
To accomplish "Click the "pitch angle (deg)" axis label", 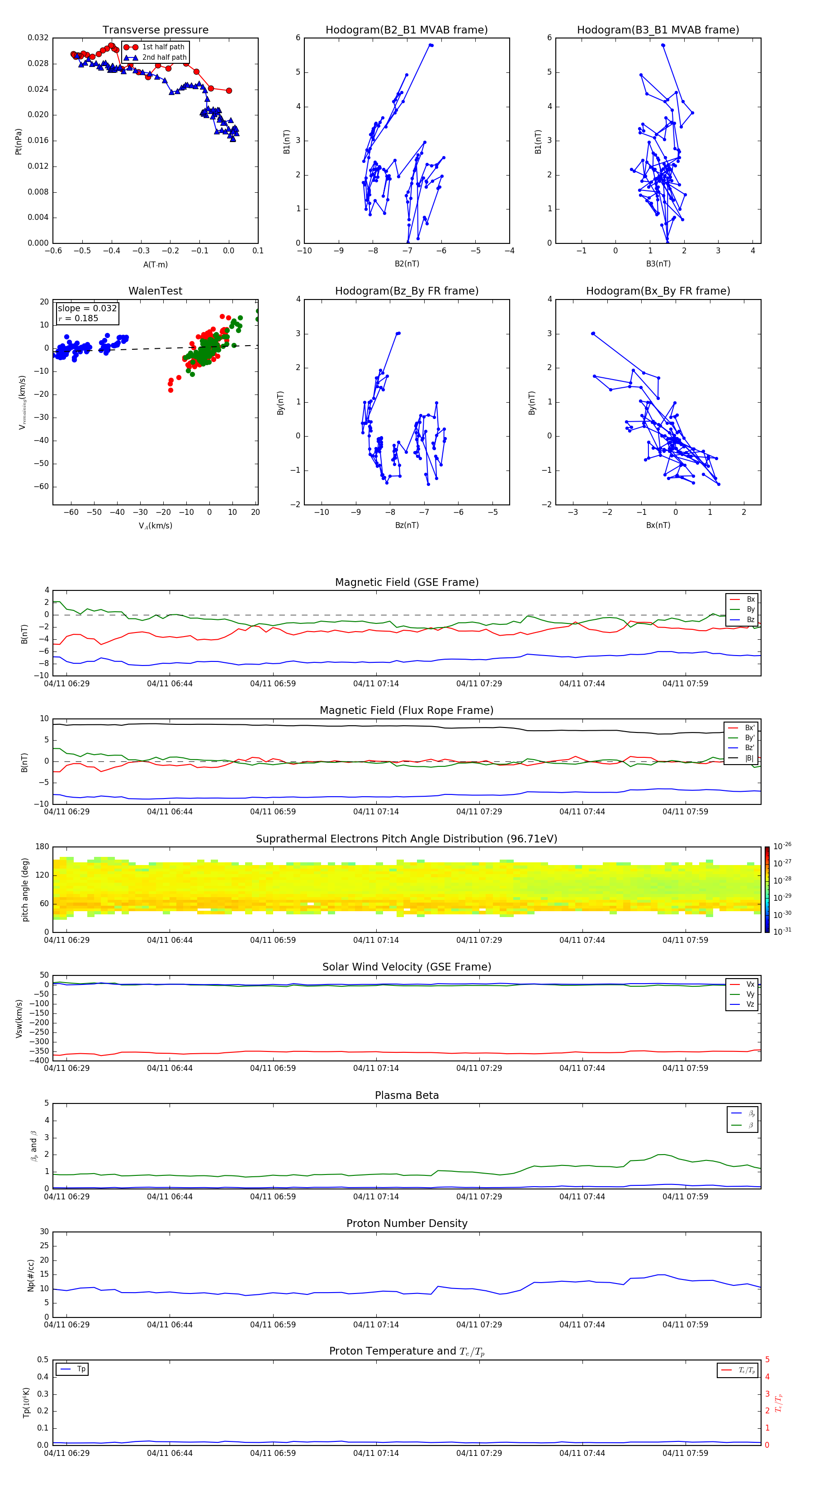I will point(25,889).
